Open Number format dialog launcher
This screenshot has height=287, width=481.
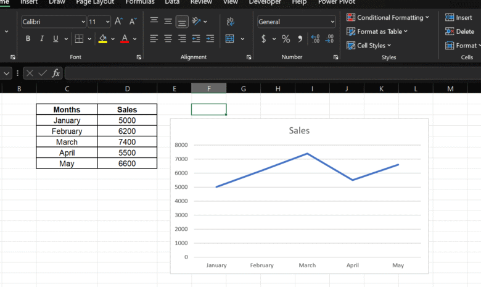click(336, 57)
